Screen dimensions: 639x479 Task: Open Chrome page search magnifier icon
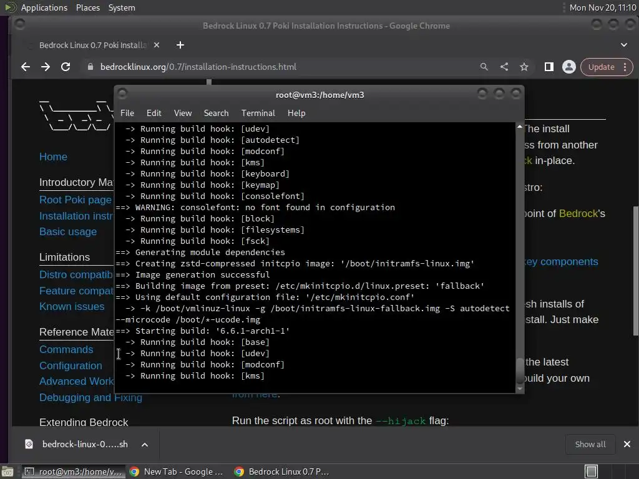(x=484, y=67)
